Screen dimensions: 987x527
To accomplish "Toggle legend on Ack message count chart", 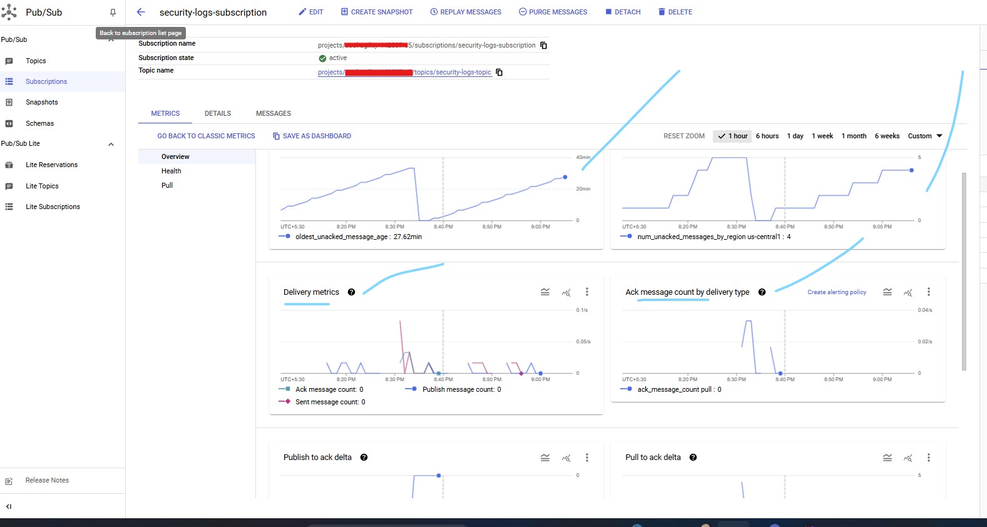I will pyautogui.click(x=887, y=292).
